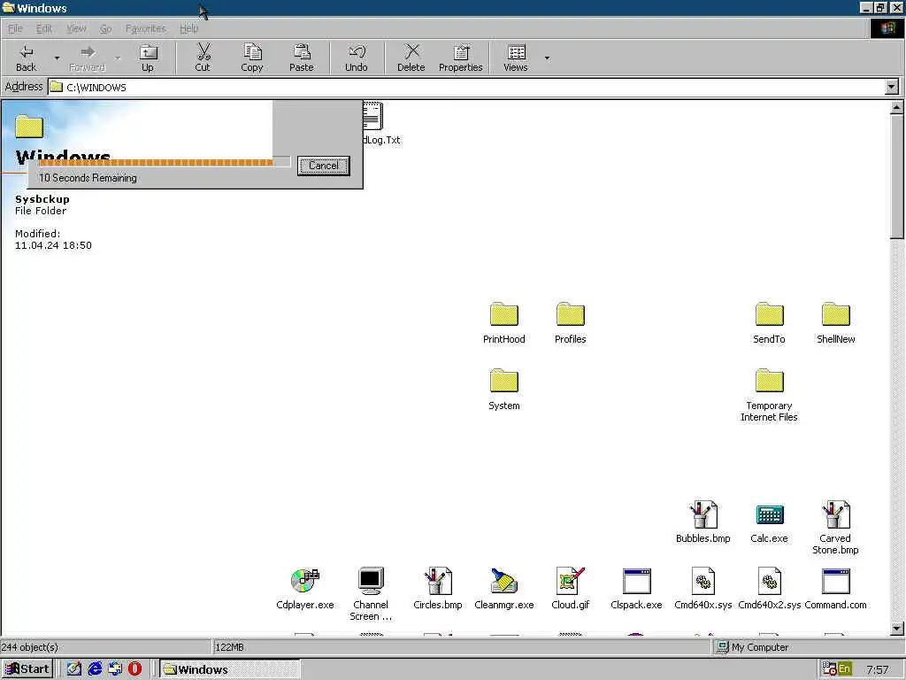
Task: Click the C:\WINDOWS address field
Action: click(x=467, y=88)
